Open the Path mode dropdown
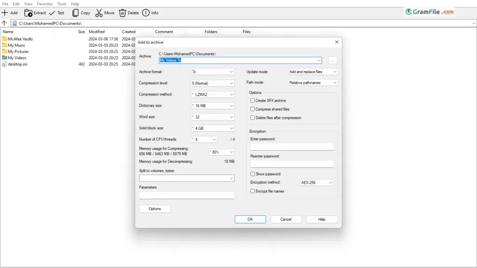This screenshot has width=477, height=268. tap(313, 83)
